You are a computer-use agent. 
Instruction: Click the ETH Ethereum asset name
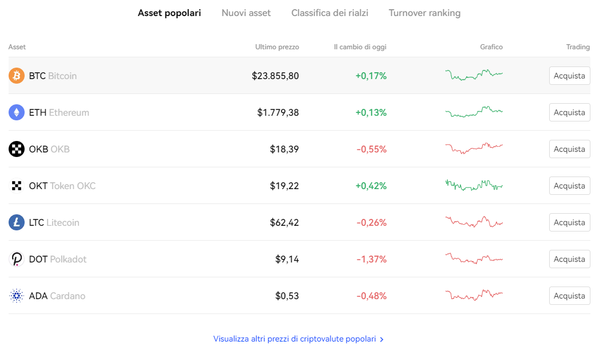tap(59, 112)
